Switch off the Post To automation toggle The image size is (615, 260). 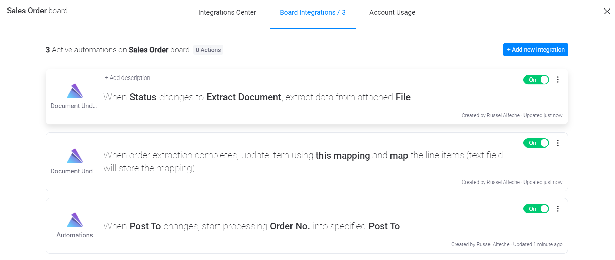[536, 209]
